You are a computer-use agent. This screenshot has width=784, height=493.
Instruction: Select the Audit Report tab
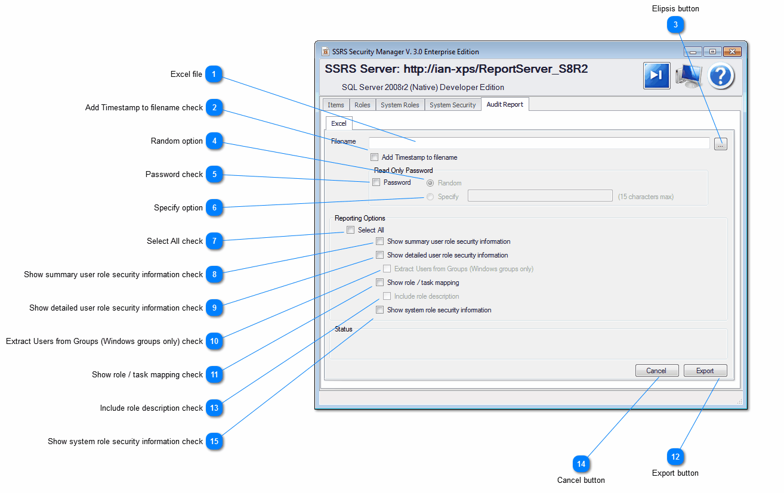(505, 104)
